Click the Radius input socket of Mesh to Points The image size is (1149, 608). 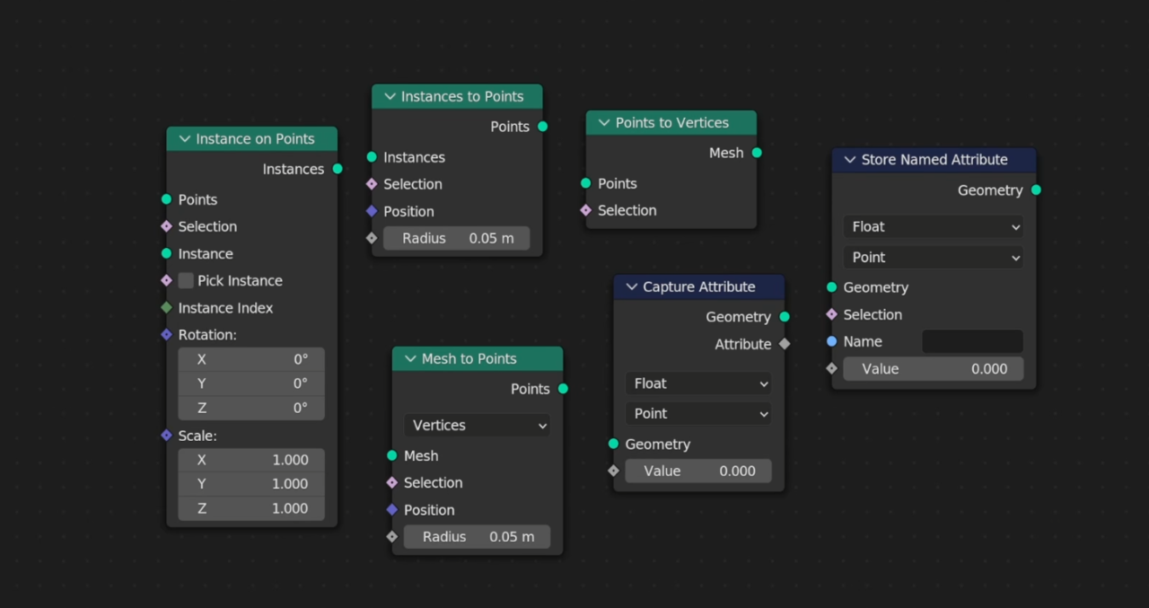392,536
